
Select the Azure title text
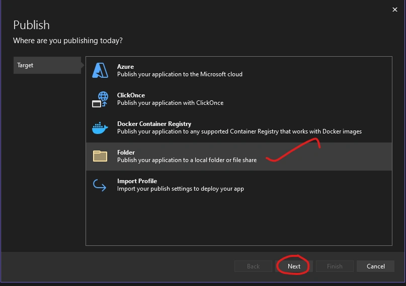[x=126, y=67]
